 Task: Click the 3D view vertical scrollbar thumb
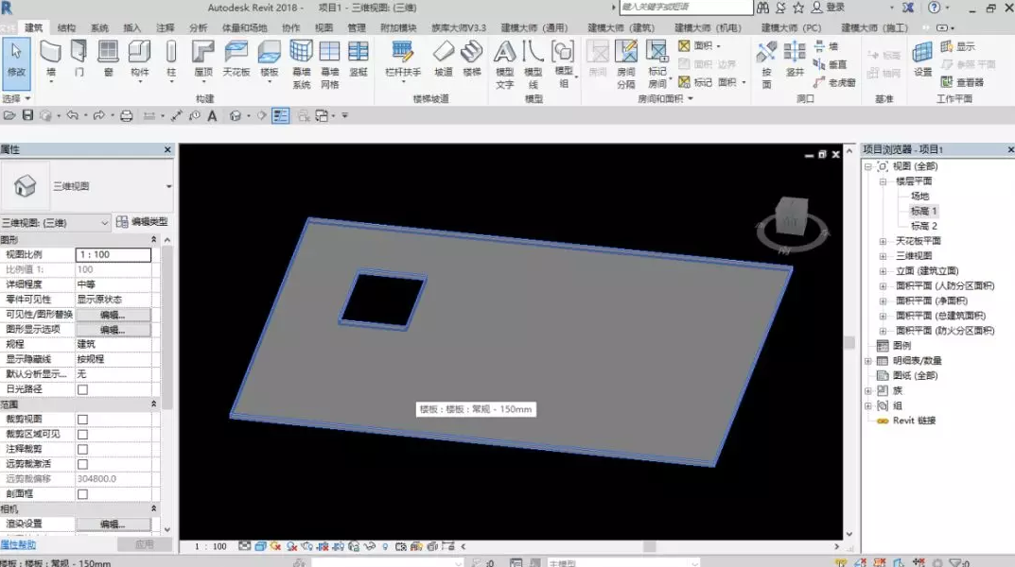pyautogui.click(x=849, y=343)
